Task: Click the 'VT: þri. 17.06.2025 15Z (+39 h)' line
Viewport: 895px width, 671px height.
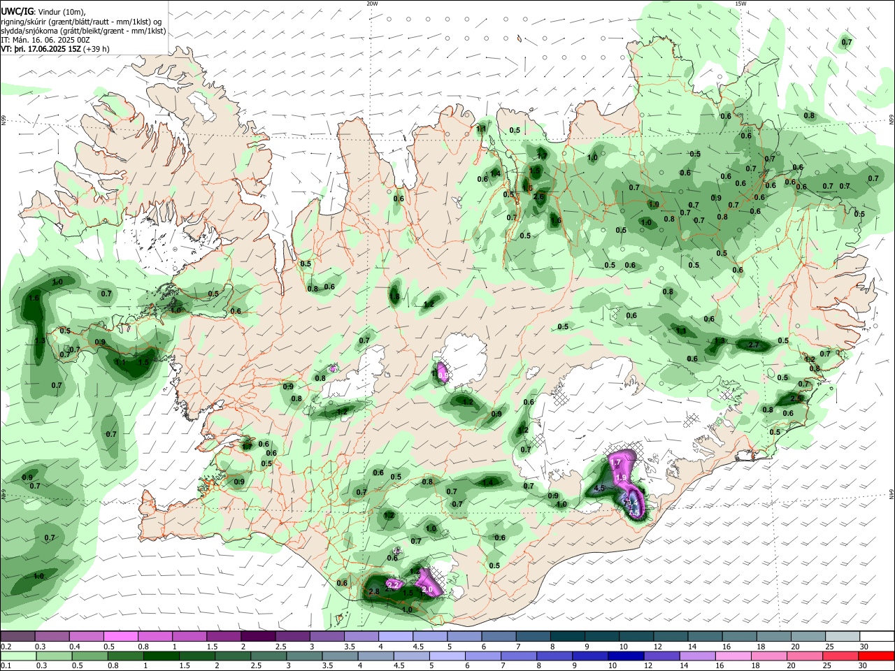Action: click(x=55, y=49)
